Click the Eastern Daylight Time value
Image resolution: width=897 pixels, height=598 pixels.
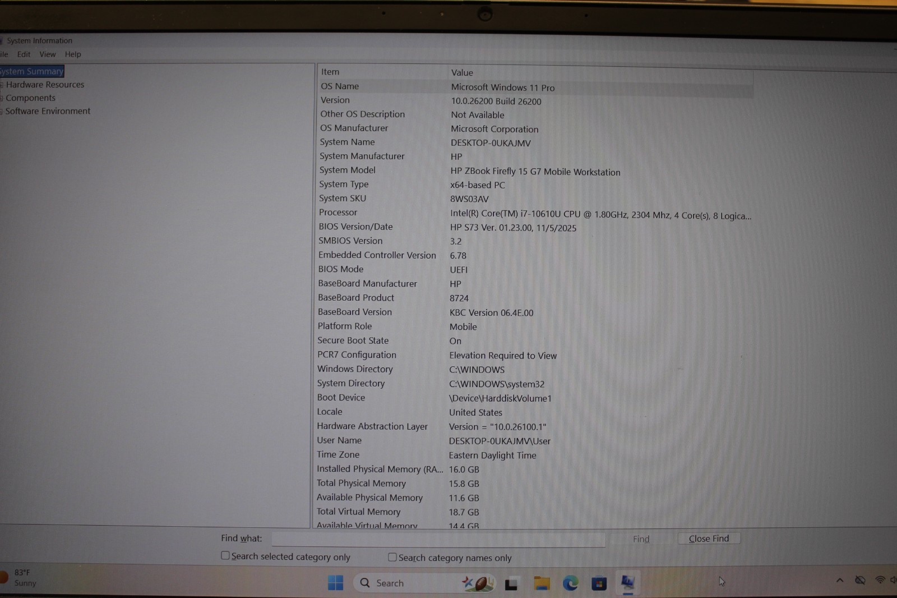coord(492,456)
